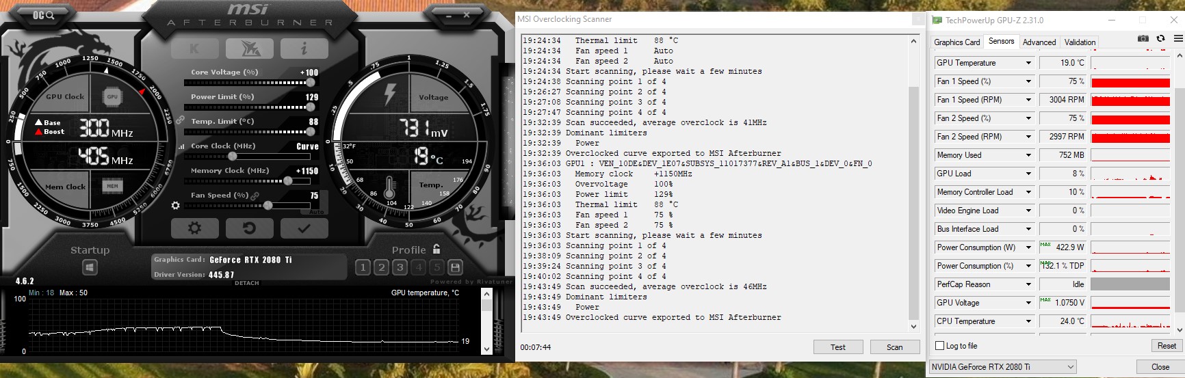1185x378 pixels.
Task: Save current profile with floppy icon
Action: 456,267
